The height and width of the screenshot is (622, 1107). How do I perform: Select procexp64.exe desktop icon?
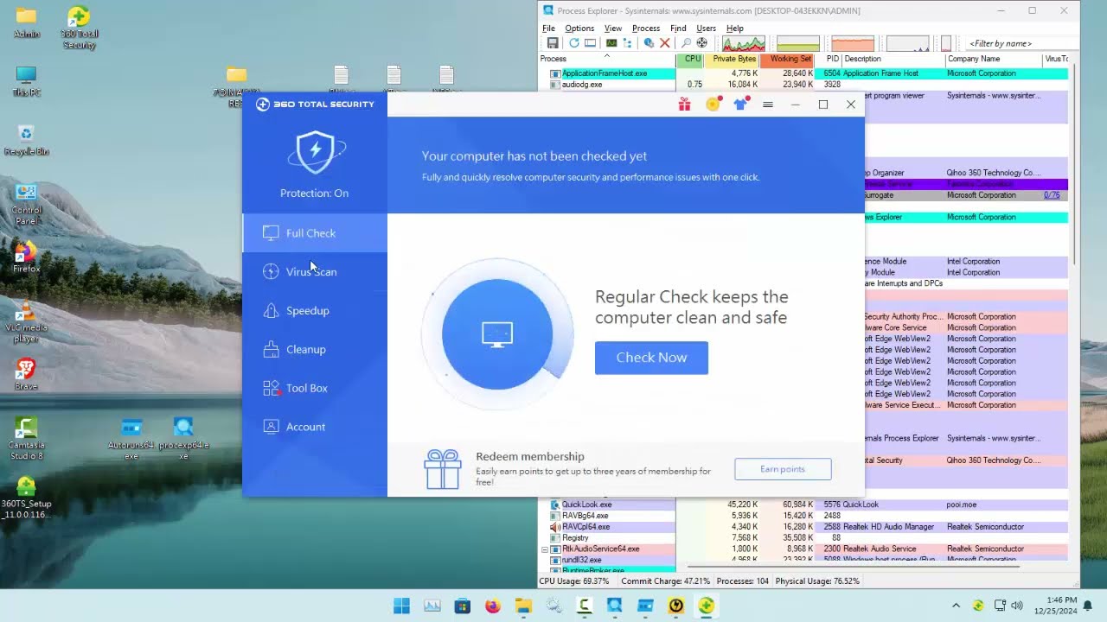[x=183, y=439]
